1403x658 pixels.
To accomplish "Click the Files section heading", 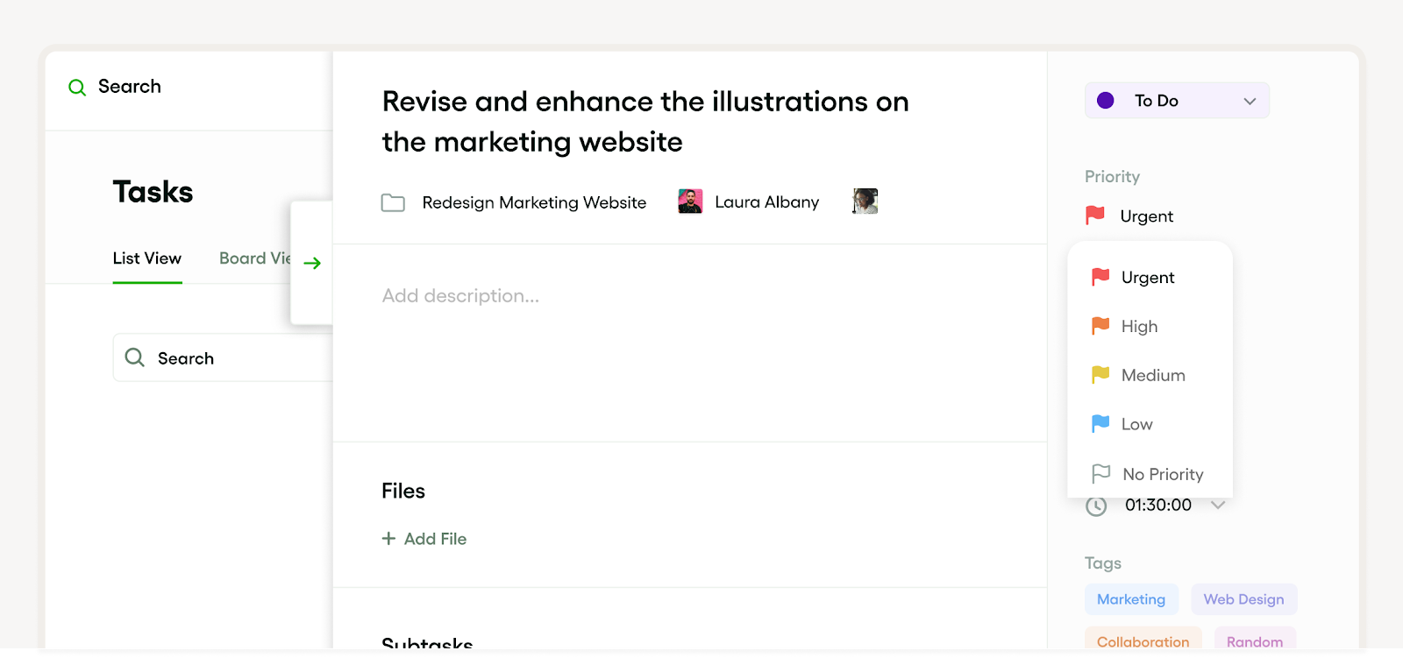I will [403, 491].
